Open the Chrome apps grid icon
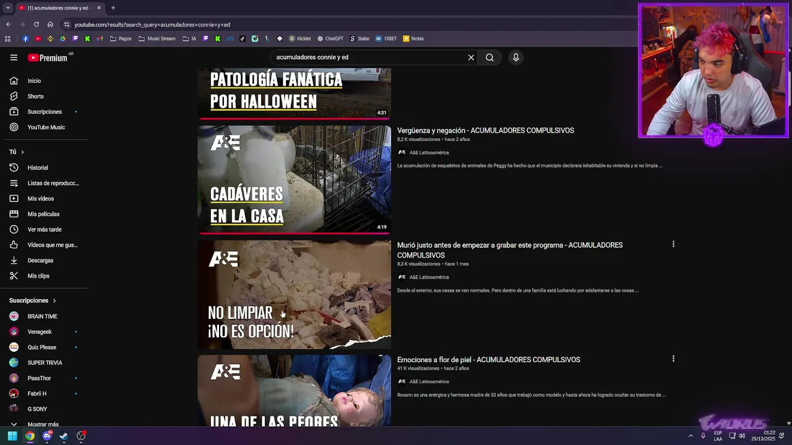The height and width of the screenshot is (445, 792). 7,38
